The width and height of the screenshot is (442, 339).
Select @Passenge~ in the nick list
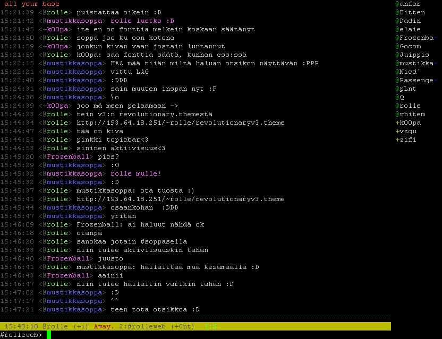pos(416,80)
